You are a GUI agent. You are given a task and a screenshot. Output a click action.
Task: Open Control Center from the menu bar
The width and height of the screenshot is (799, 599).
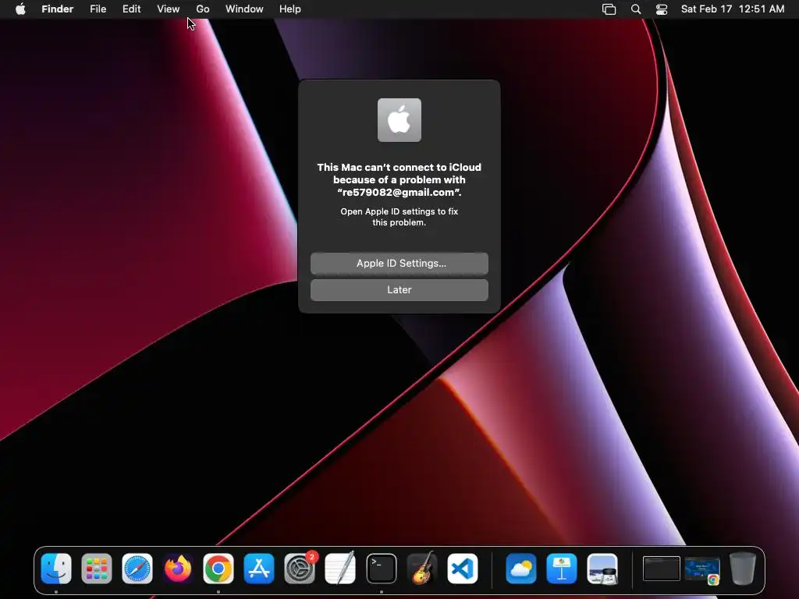662,9
